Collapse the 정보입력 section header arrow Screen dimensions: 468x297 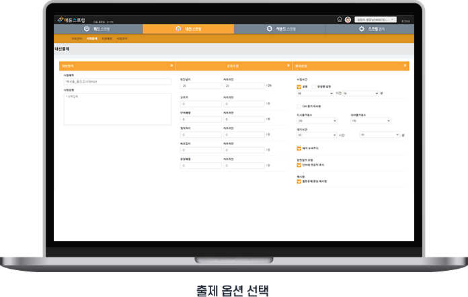(x=171, y=66)
